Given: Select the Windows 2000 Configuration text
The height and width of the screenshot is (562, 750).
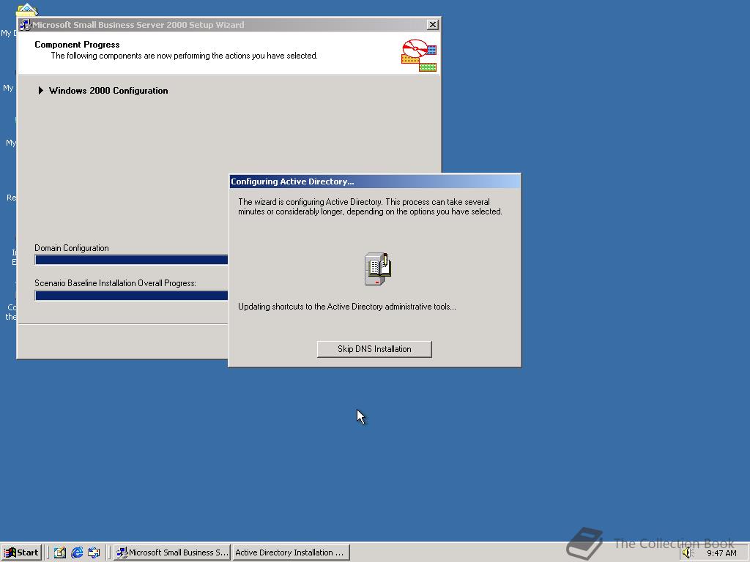Looking at the screenshot, I should [108, 91].
